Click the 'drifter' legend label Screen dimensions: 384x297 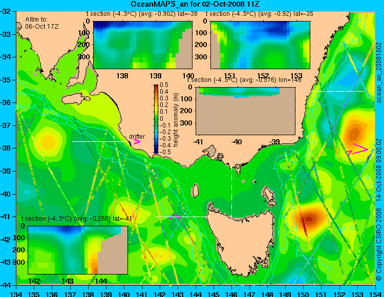click(x=137, y=137)
